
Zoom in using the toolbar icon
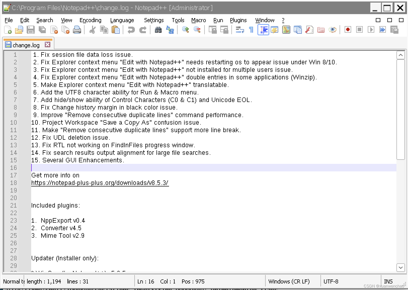click(185, 30)
